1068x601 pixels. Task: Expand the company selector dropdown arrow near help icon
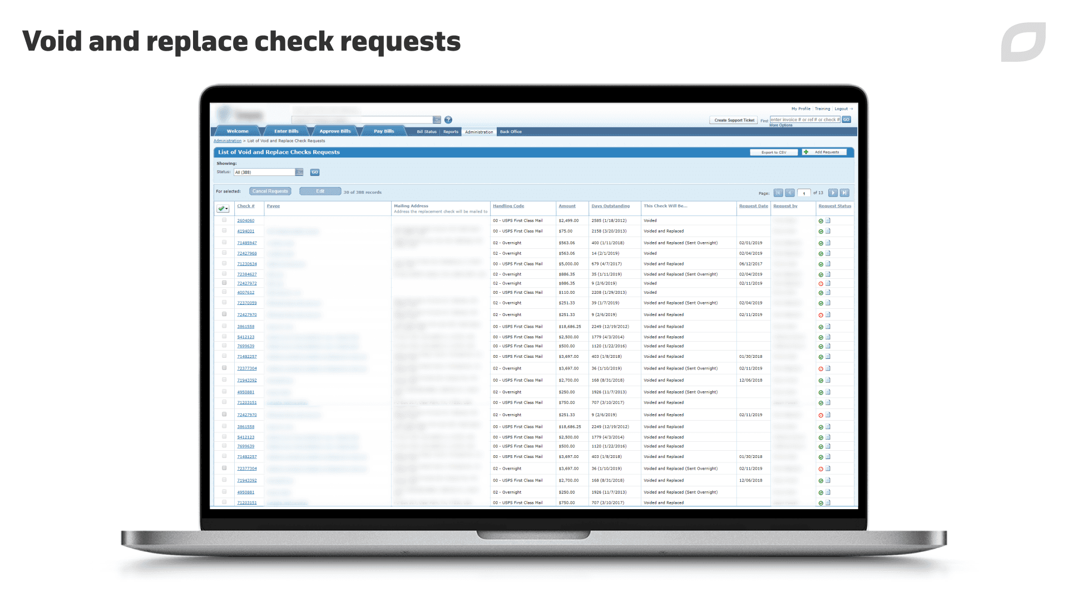pos(437,120)
